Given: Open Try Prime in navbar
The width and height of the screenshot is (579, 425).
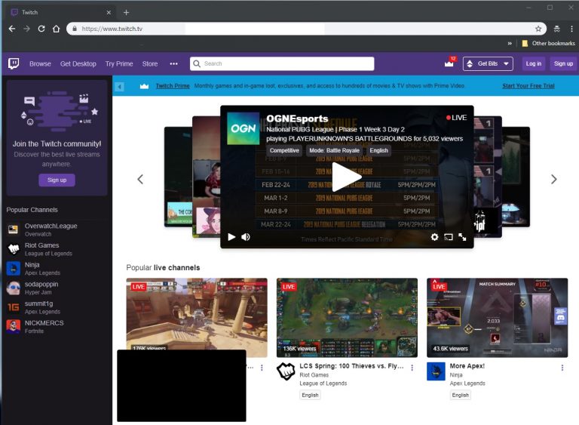Looking at the screenshot, I should tap(119, 63).
